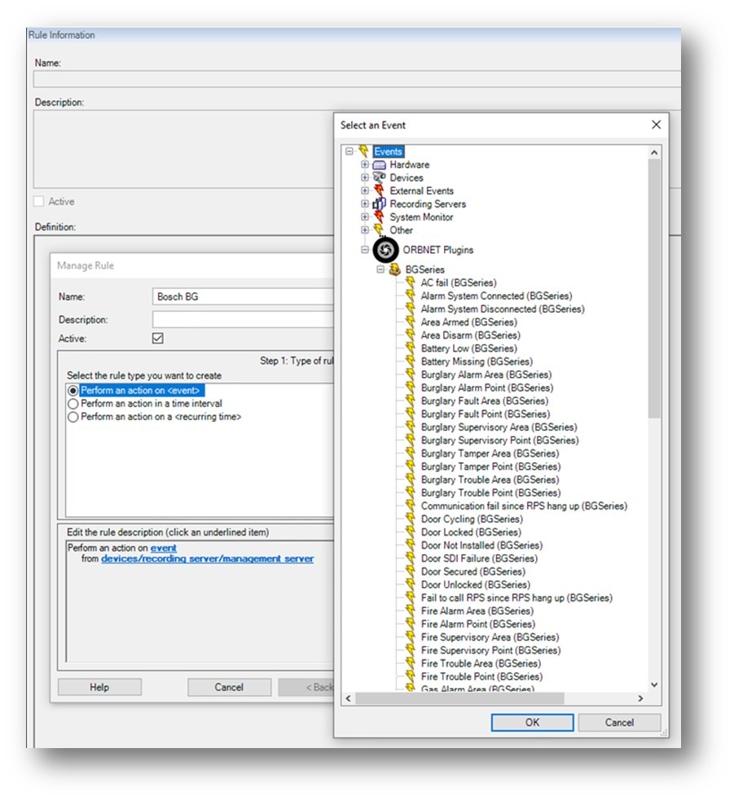Click the Burglary Alarm Area event icon
Screen dimensions: 734x801
click(x=410, y=374)
